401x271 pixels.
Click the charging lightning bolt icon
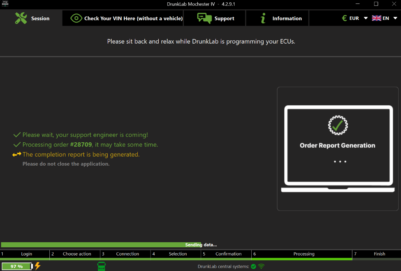37,266
